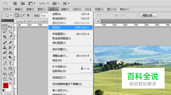The width and height of the screenshot is (171, 95).
Task: Click the 宽度 width input field
Action: tap(108, 16)
